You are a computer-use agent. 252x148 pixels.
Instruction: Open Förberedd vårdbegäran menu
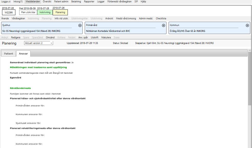pos(119,2)
